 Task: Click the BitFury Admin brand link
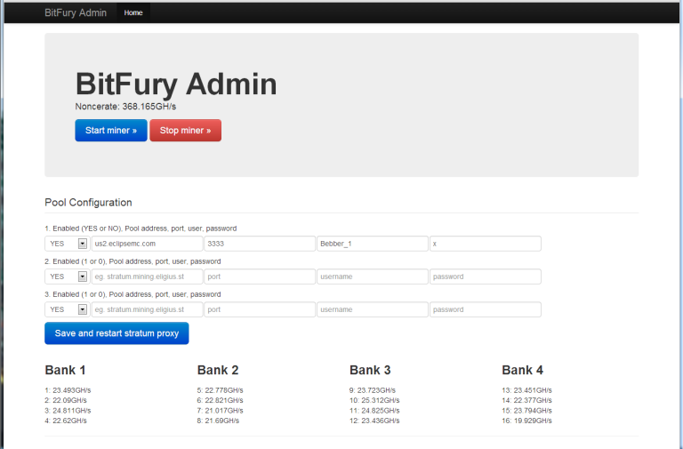(76, 12)
